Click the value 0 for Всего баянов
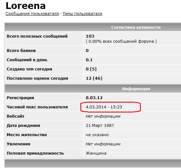This screenshot has height=168, width=181. (87, 51)
